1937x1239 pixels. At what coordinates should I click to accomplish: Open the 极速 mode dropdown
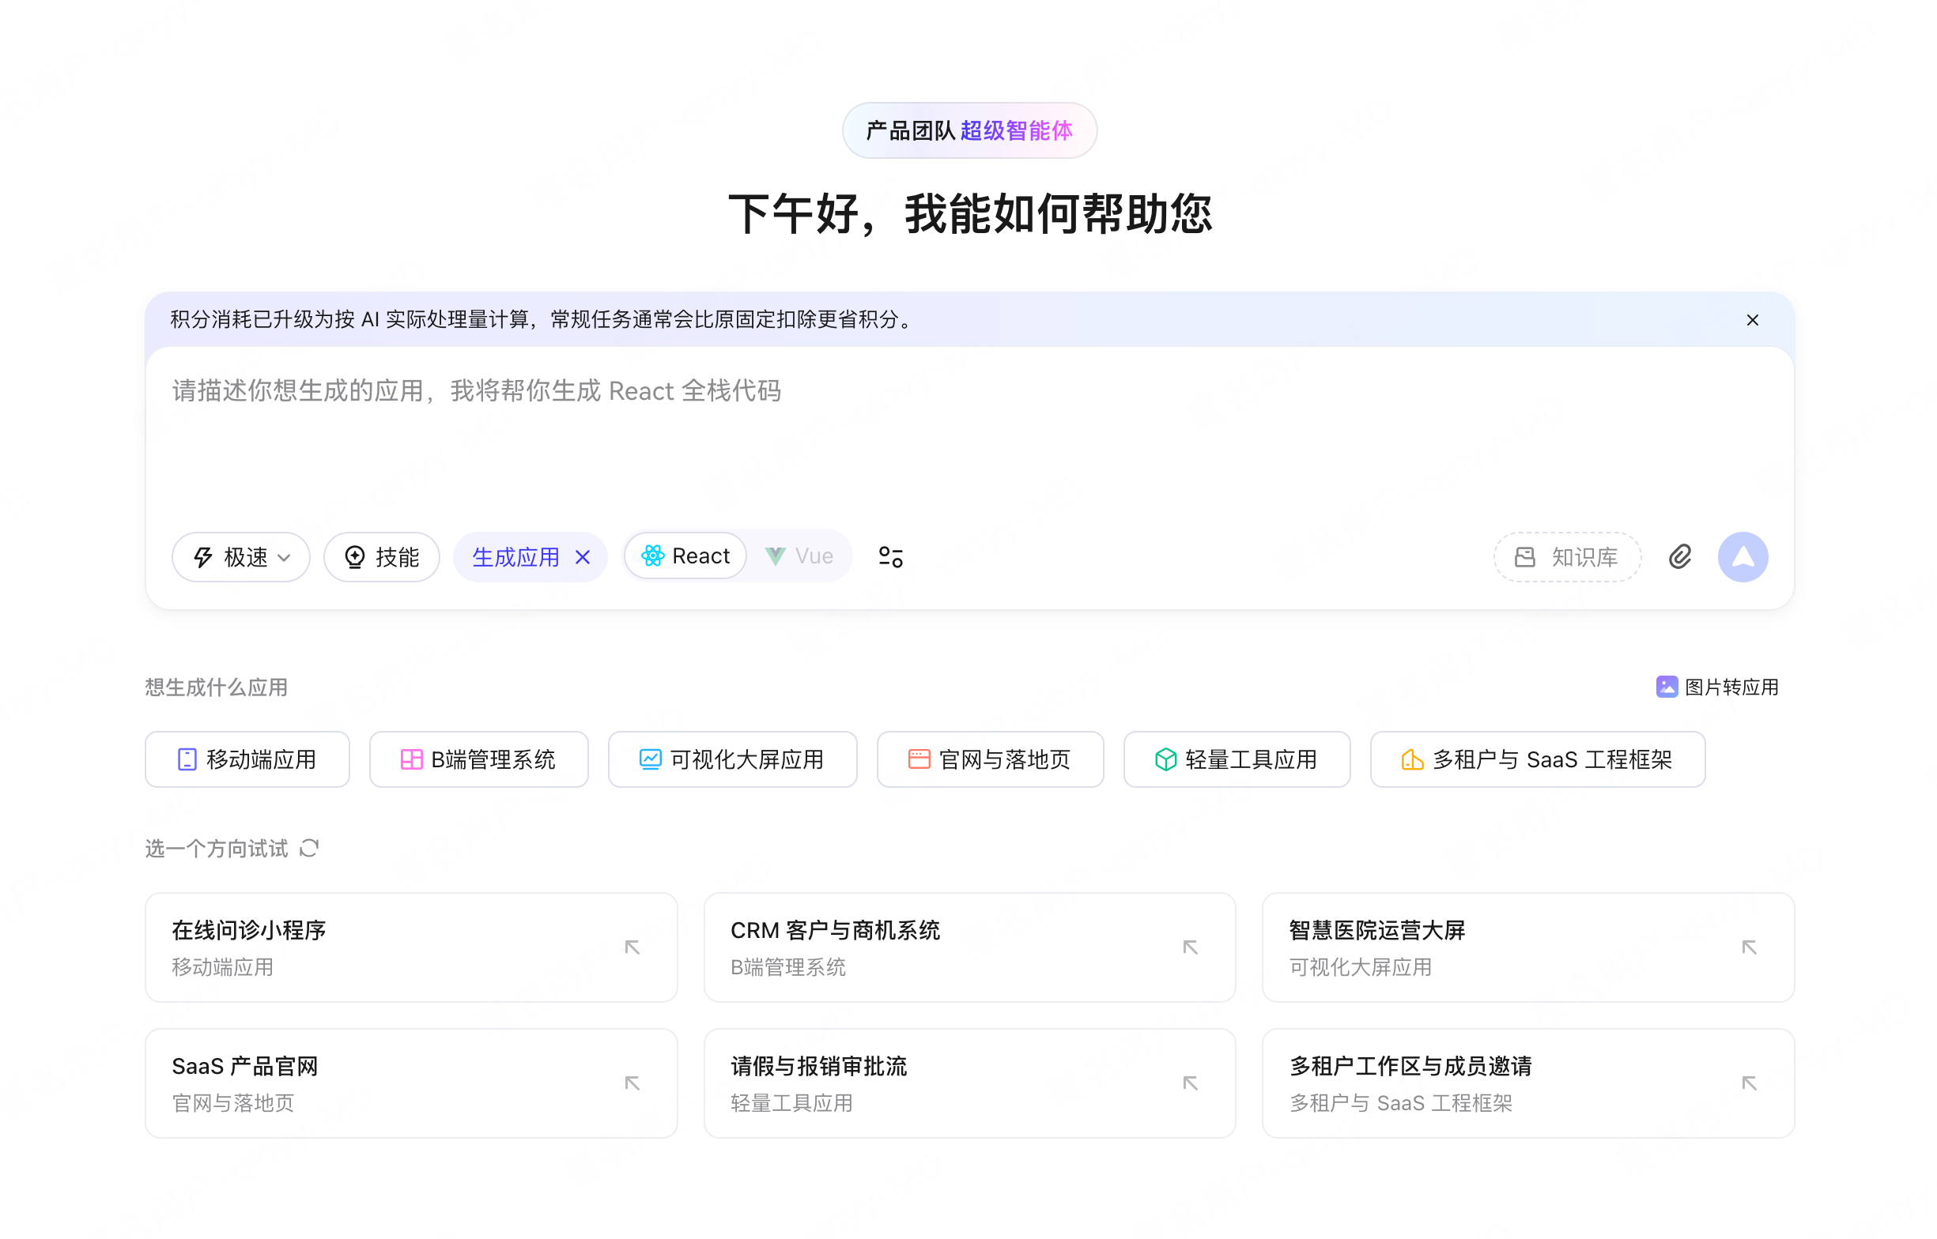coord(240,557)
